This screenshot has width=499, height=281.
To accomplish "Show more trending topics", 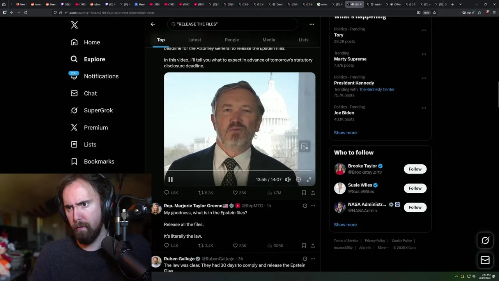I will (x=345, y=133).
